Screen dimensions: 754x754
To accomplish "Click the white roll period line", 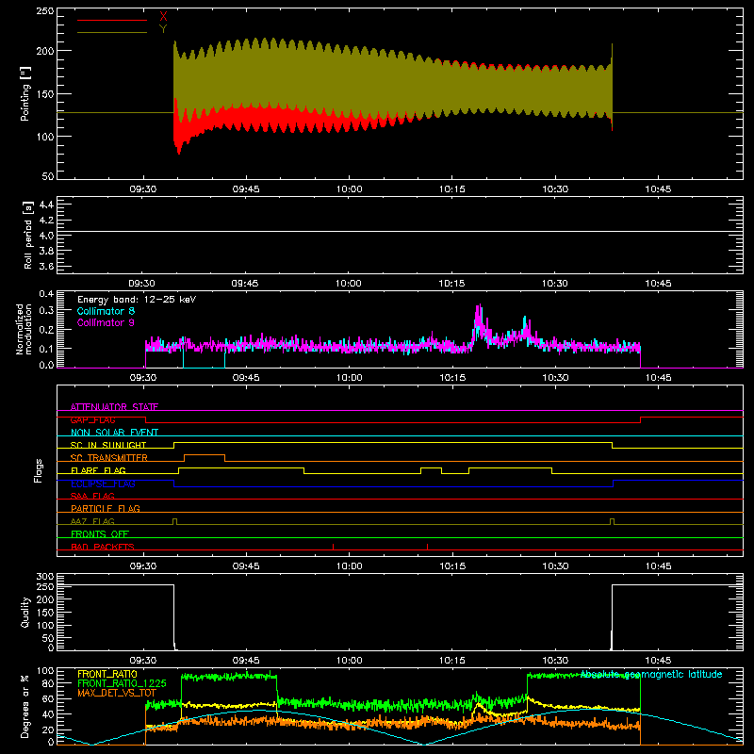I will [400, 232].
